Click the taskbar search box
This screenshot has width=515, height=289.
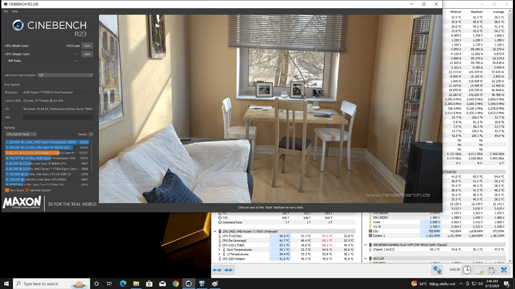click(x=51, y=284)
